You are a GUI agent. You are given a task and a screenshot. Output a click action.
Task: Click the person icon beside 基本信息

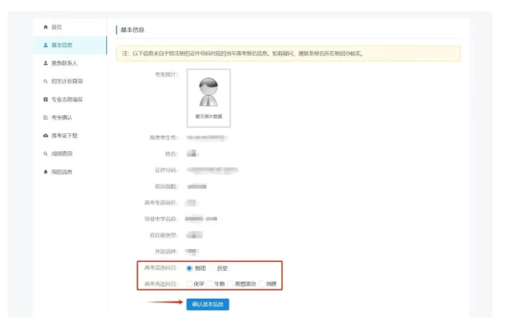pyautogui.click(x=45, y=45)
